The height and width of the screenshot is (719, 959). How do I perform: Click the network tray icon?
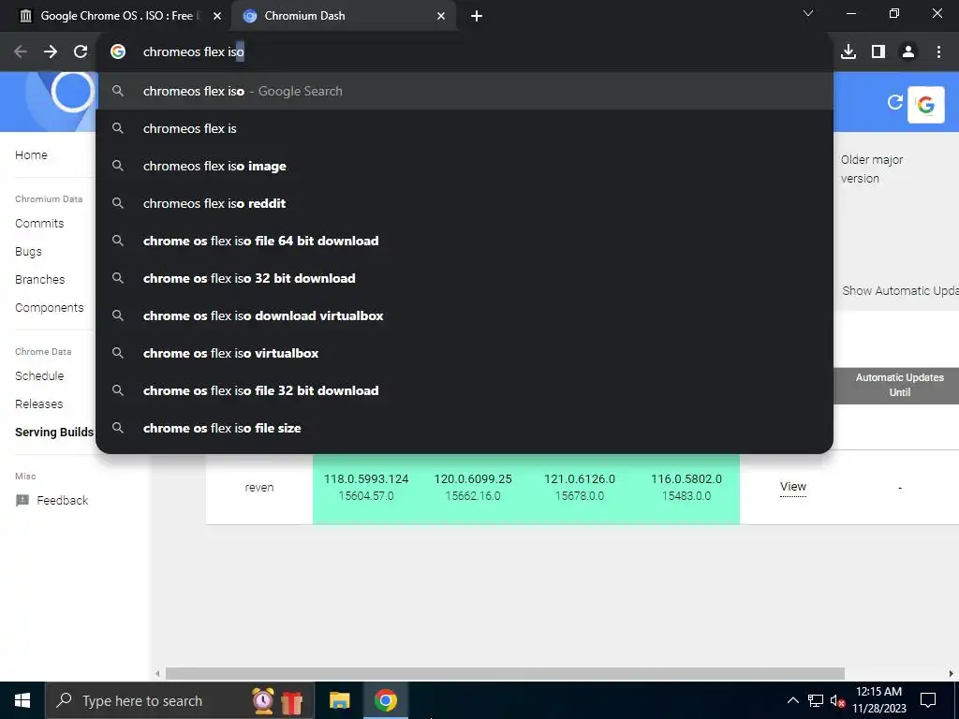[816, 700]
